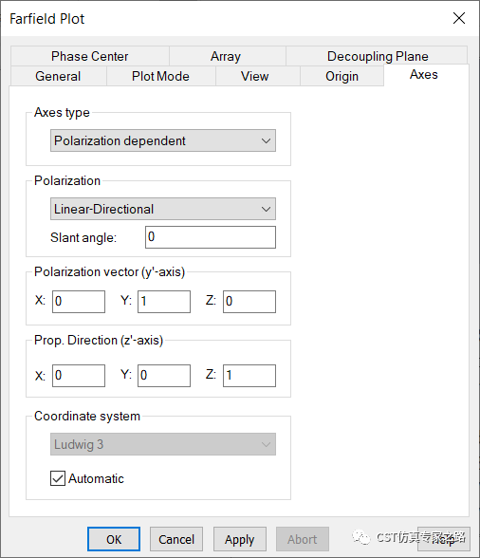Click the OK button
This screenshot has width=480, height=558.
(x=114, y=539)
